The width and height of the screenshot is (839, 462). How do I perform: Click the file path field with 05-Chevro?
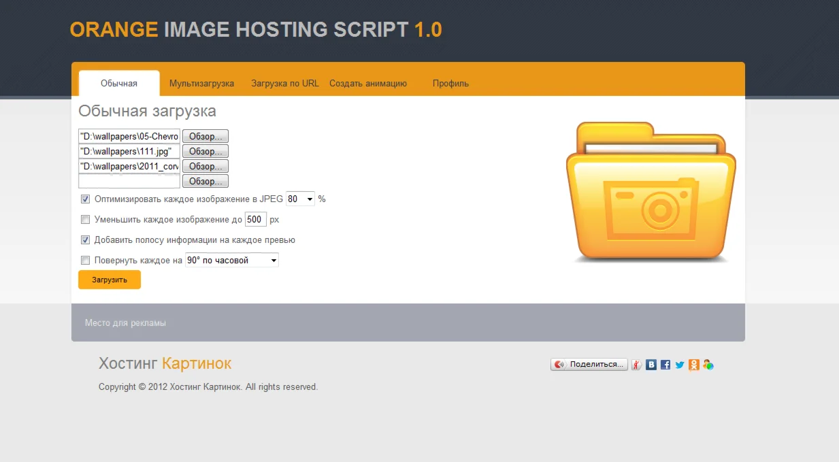point(129,136)
